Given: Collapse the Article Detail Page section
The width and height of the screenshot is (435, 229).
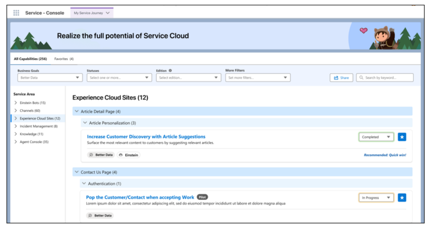Looking at the screenshot, I should point(77,112).
